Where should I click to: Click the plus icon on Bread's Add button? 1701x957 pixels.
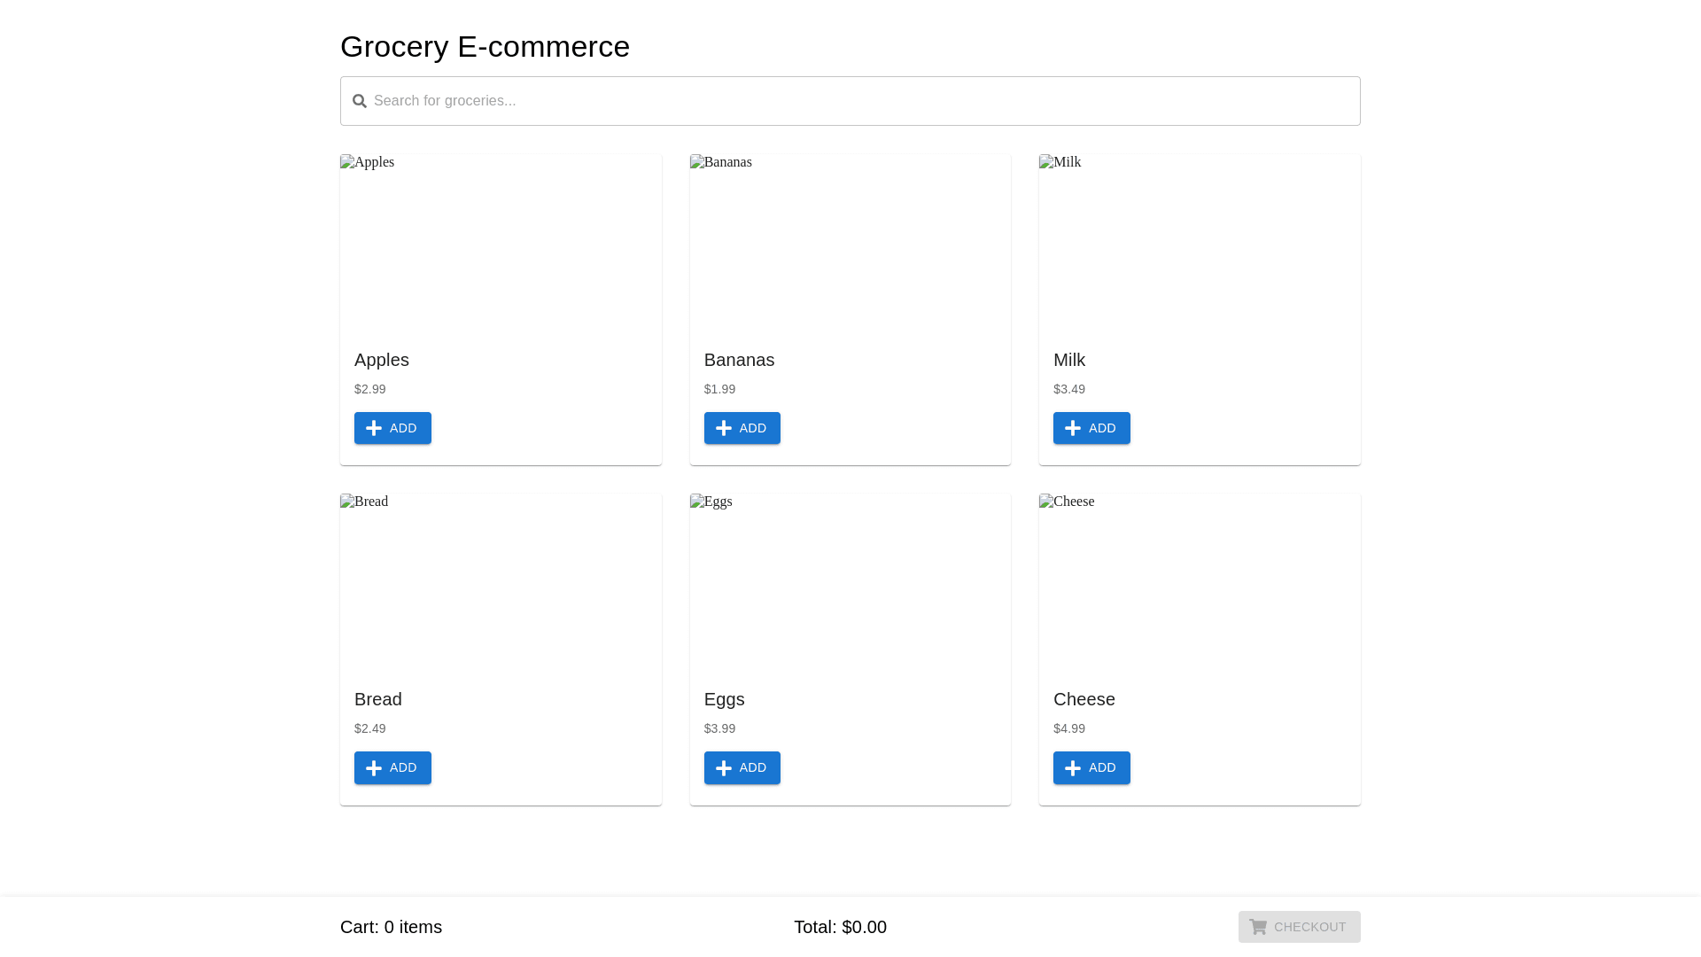click(x=374, y=768)
